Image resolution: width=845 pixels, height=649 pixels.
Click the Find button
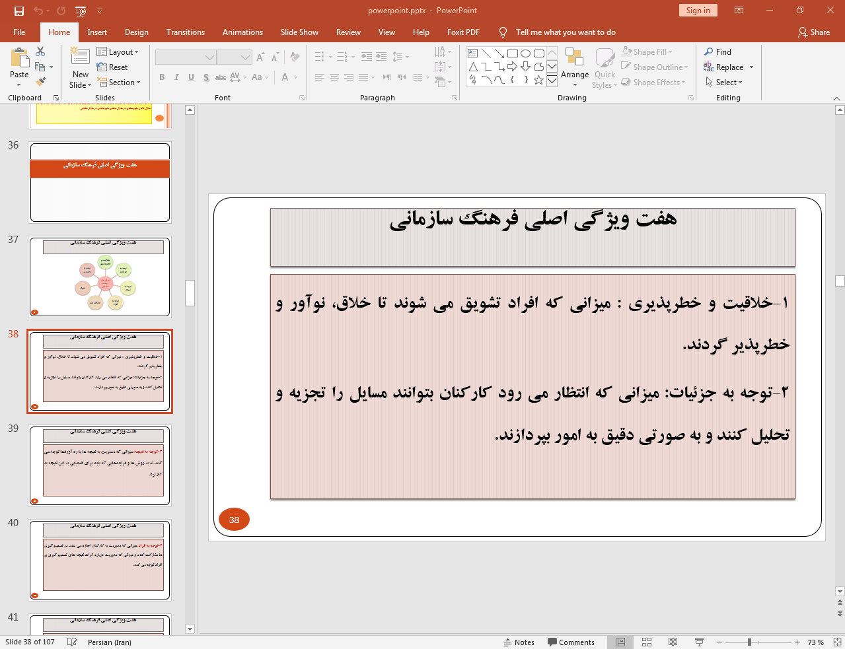click(x=718, y=51)
